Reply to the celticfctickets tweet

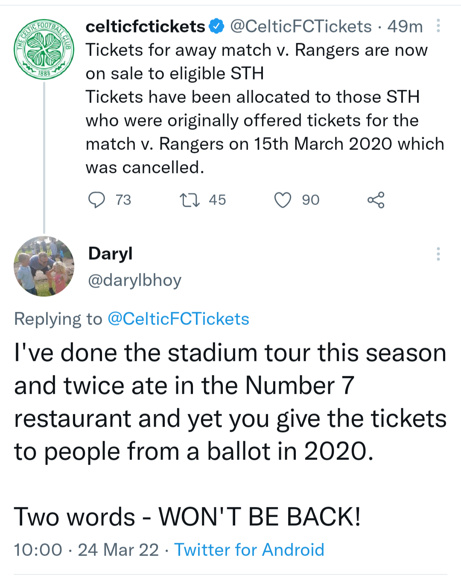(x=96, y=200)
